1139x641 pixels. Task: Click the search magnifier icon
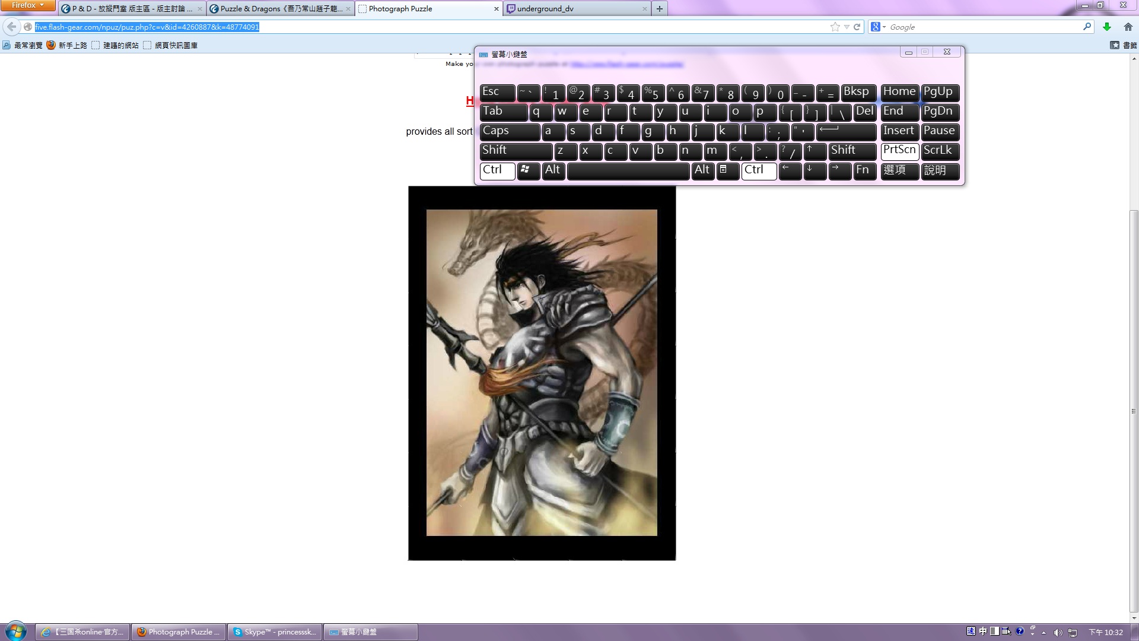[x=1087, y=27]
